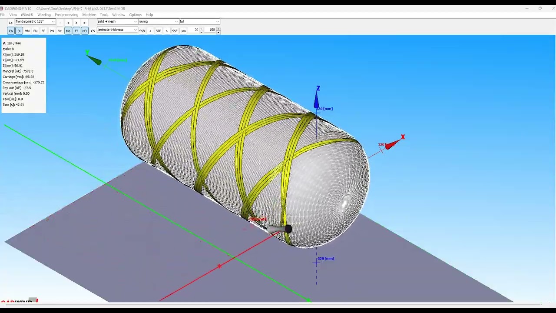Select the cycle: 8 text

(x=8, y=49)
